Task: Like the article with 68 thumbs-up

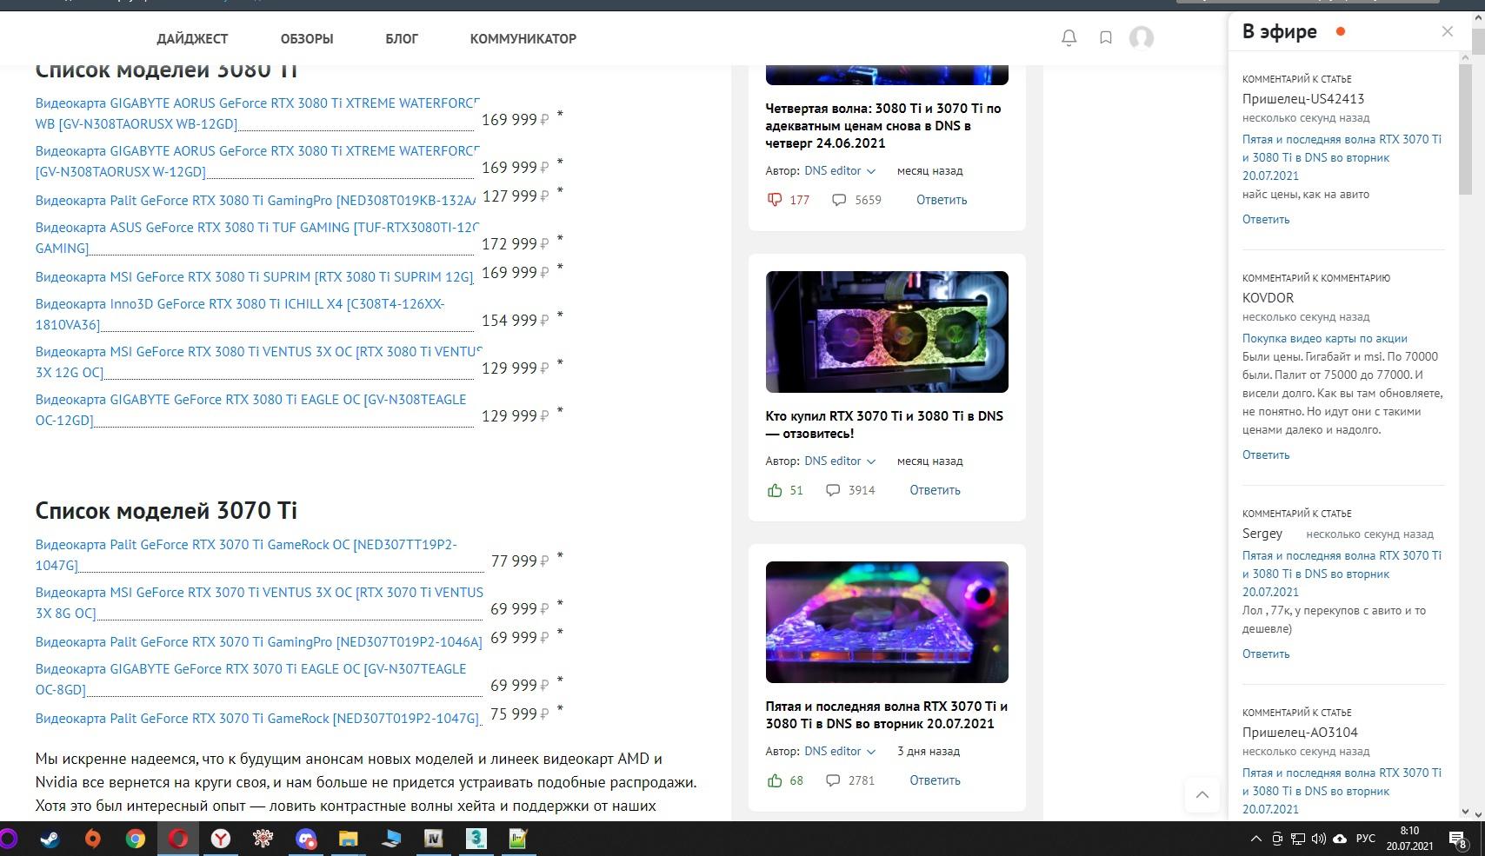Action: 775,780
